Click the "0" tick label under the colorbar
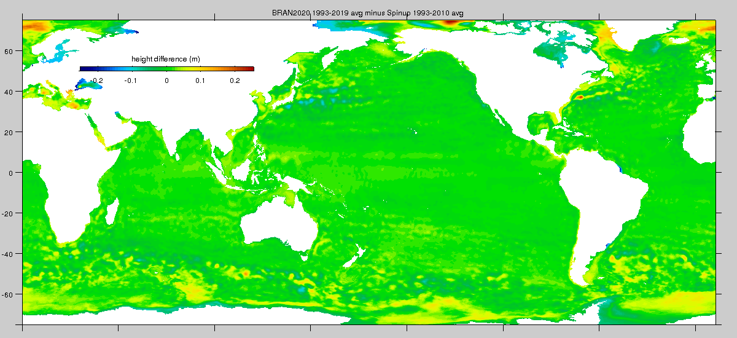Viewport: 737px width, 338px height. coord(166,81)
